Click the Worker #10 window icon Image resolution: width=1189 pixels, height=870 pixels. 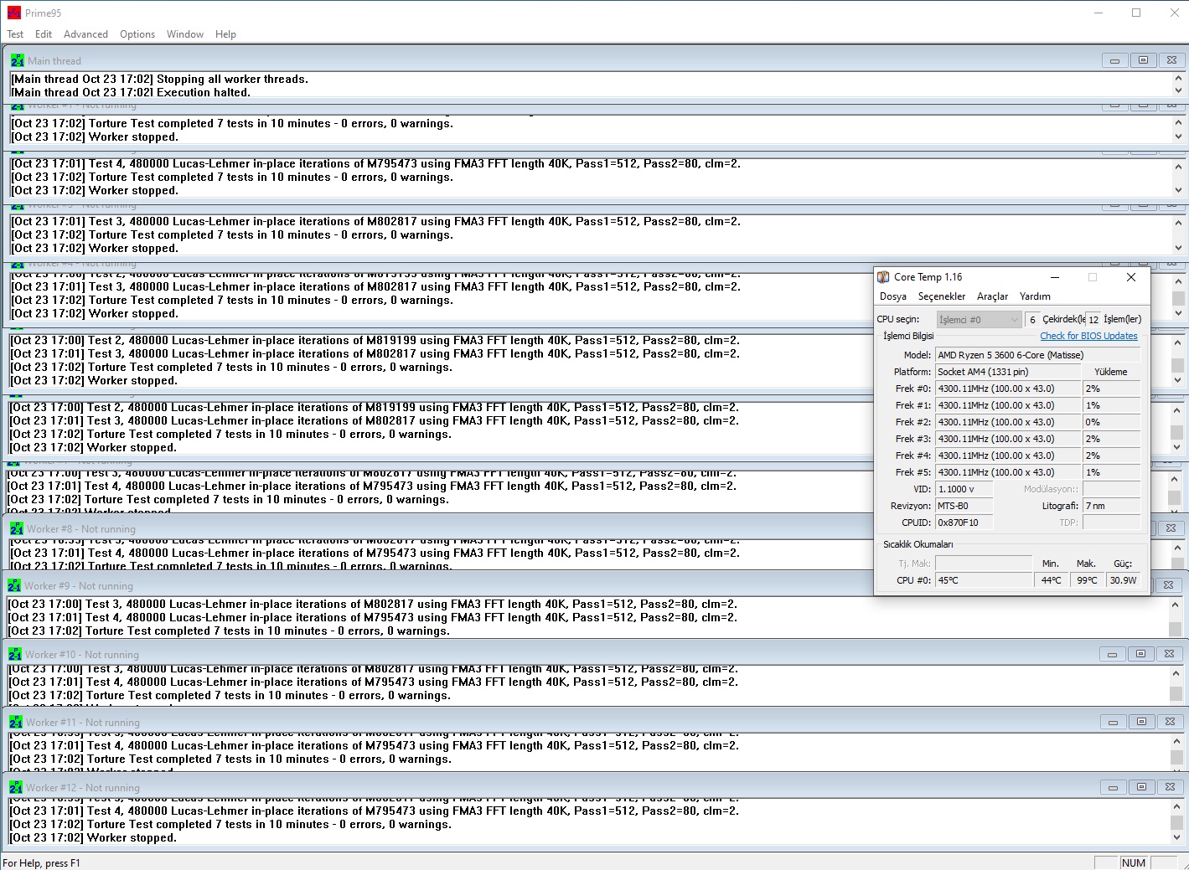[x=15, y=654]
